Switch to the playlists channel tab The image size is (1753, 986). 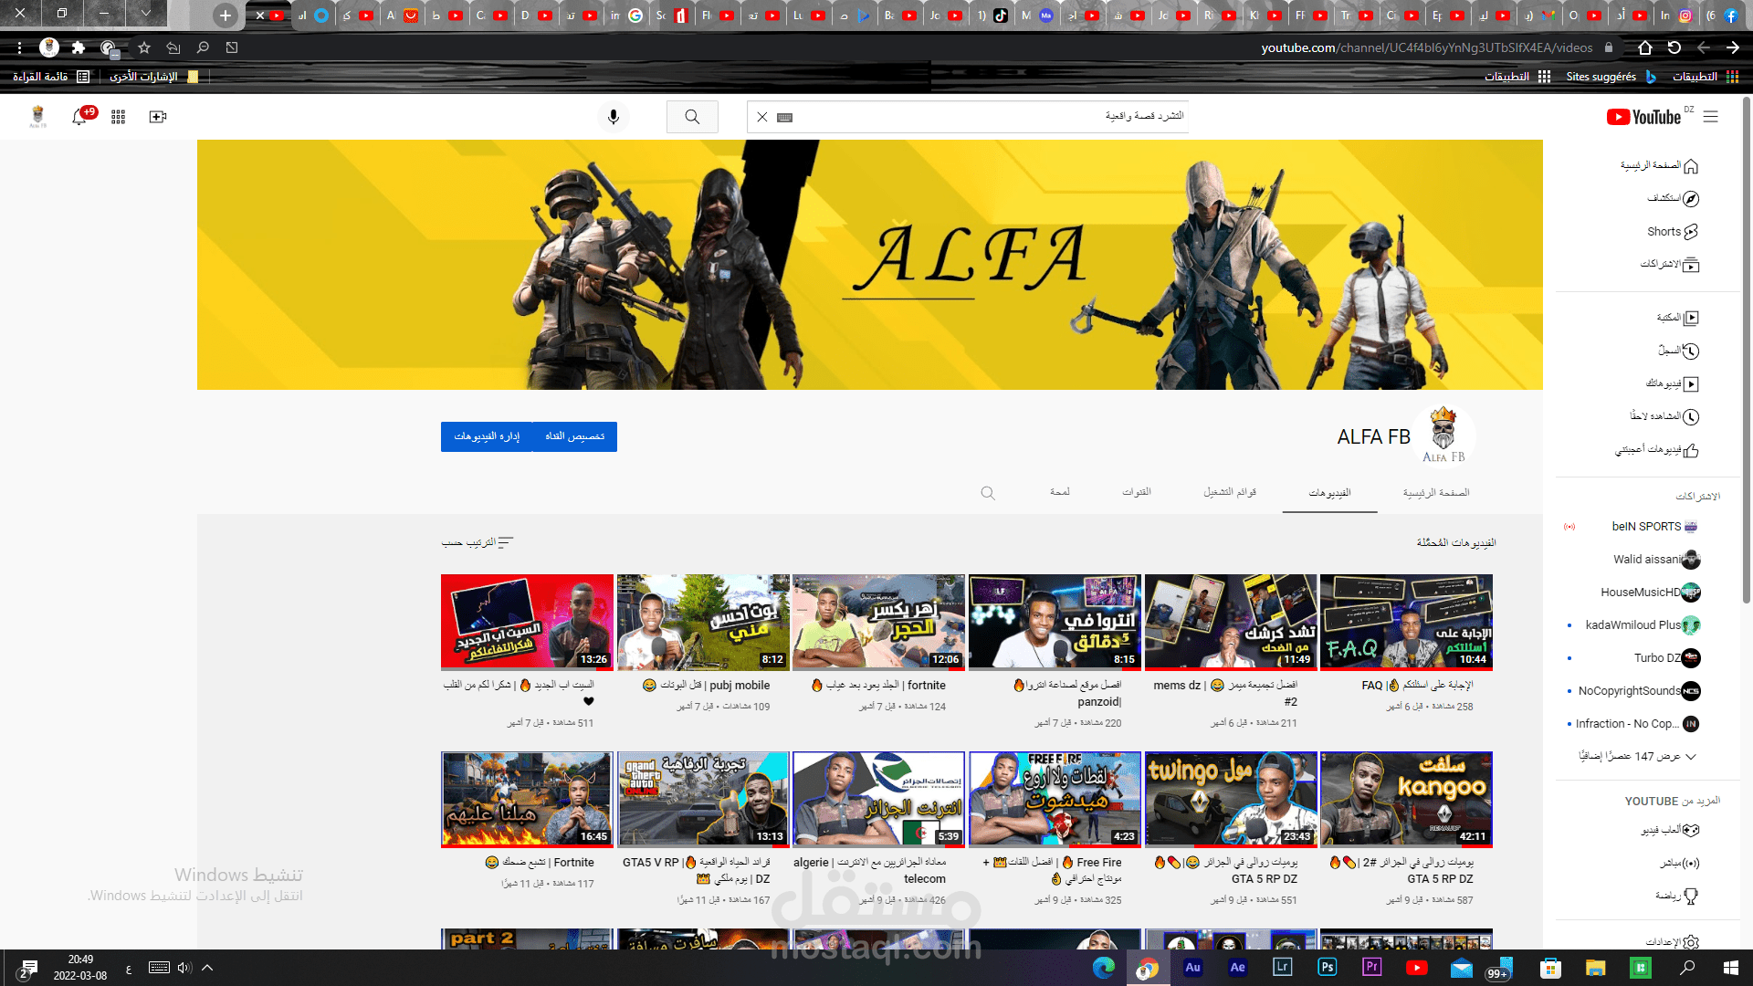pyautogui.click(x=1230, y=492)
